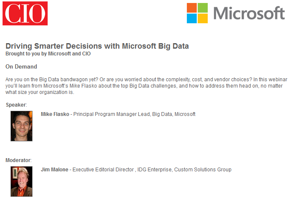Click the blue square in Microsoft logo
Viewport: 291px width, 198px height.
[x=192, y=19]
